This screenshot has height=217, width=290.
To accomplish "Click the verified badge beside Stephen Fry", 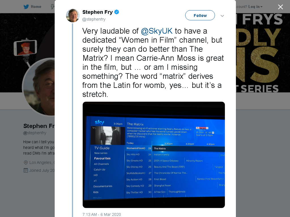I will coord(116,12).
